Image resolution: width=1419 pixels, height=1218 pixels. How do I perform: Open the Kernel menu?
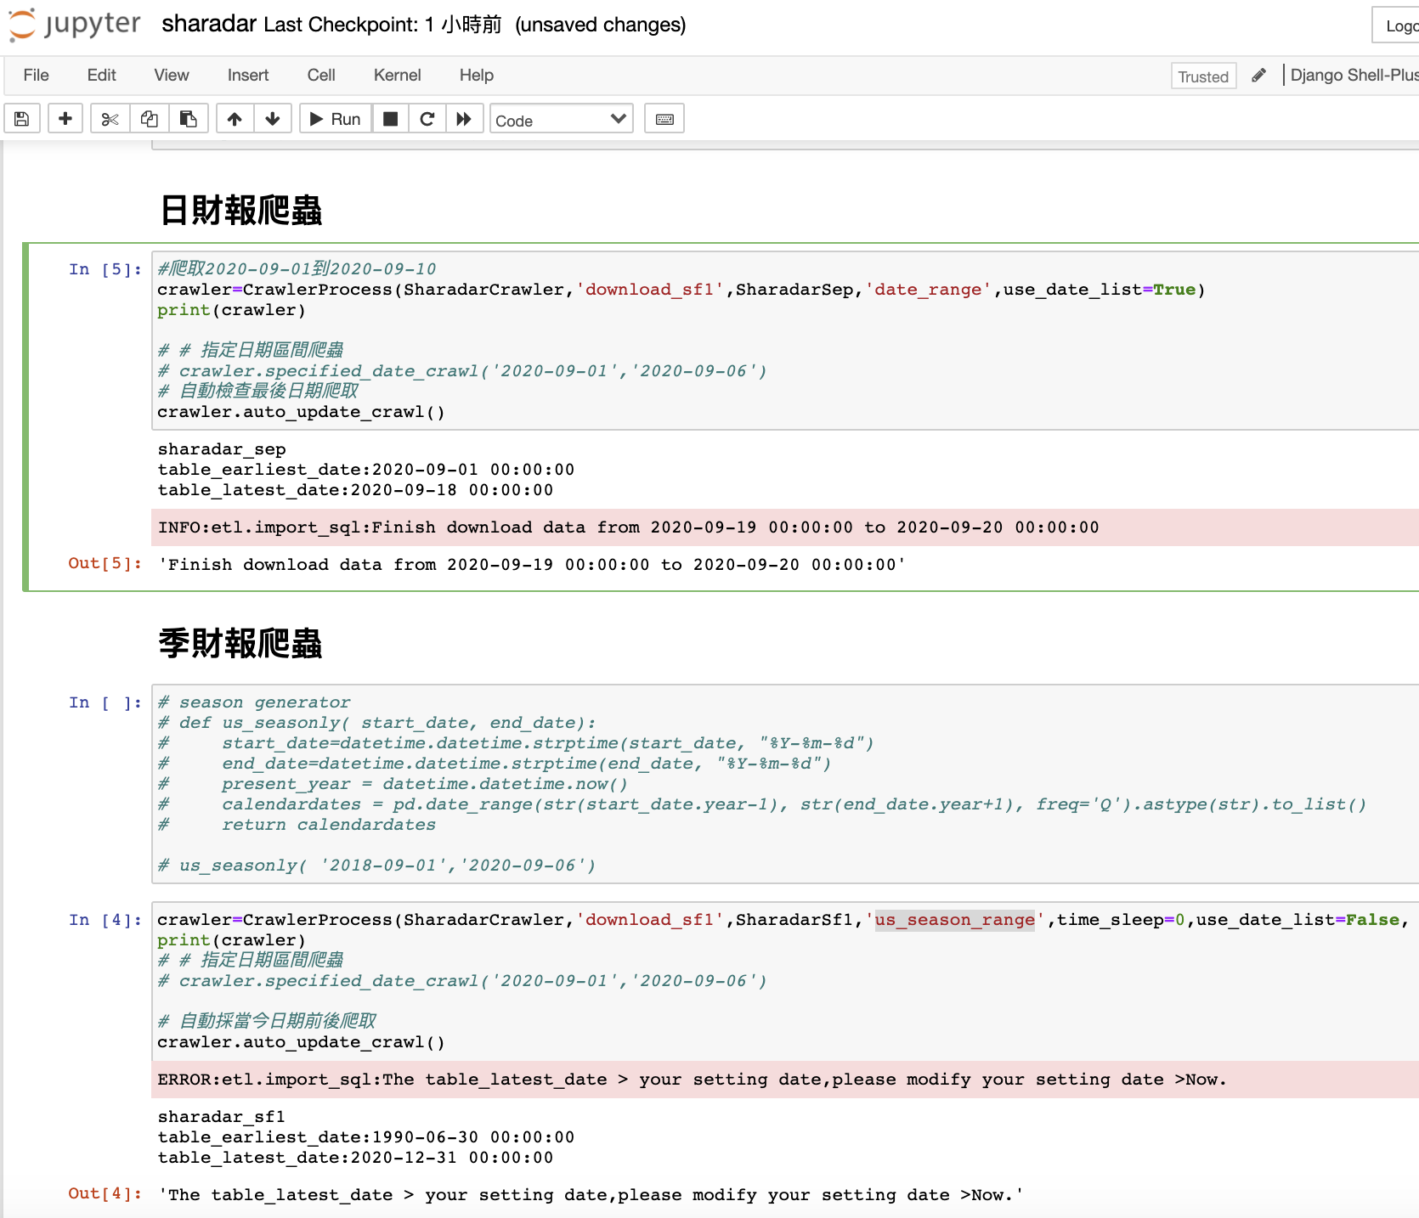pos(396,75)
